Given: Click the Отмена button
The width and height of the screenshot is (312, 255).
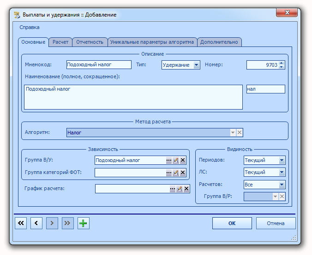Looking at the screenshot, I should click(x=276, y=223).
